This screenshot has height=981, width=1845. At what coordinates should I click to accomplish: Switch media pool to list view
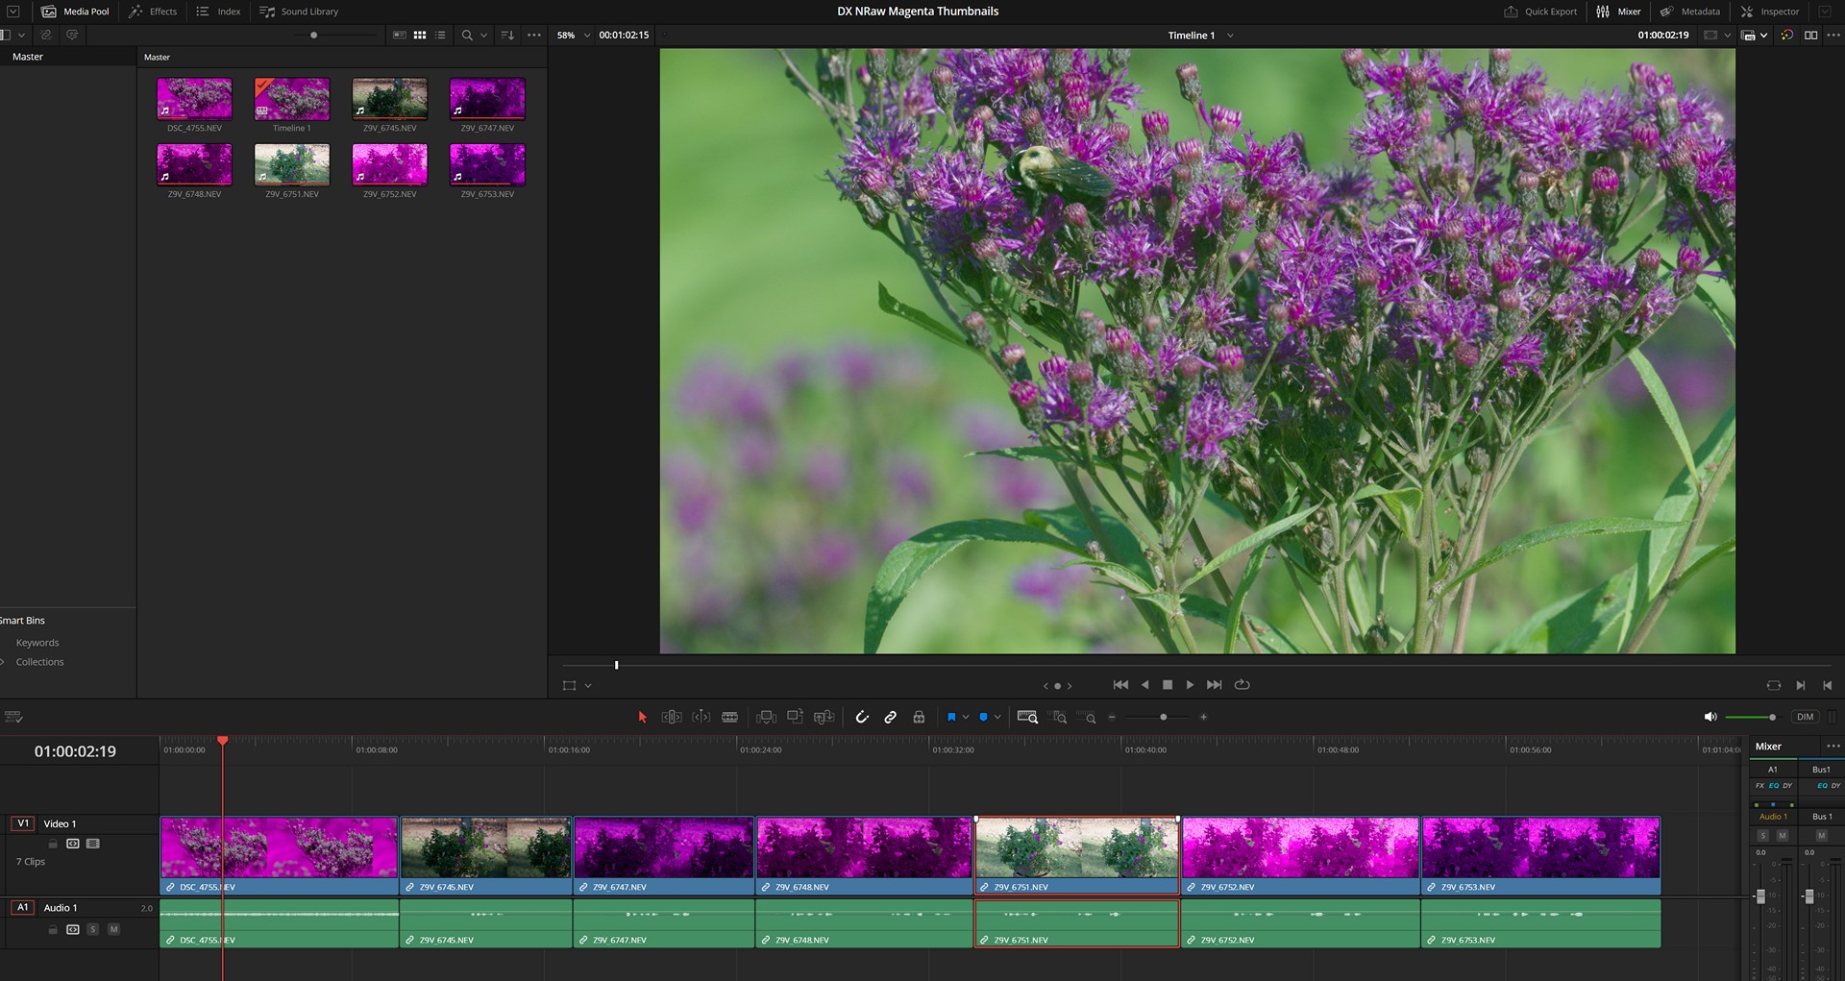[440, 35]
